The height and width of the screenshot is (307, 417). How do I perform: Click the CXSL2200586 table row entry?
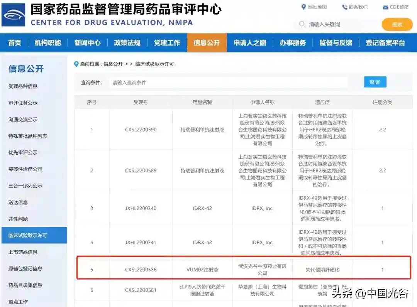click(141, 270)
